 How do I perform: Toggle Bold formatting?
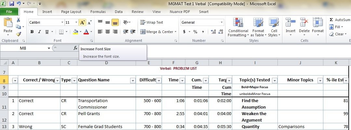click(x=32, y=32)
